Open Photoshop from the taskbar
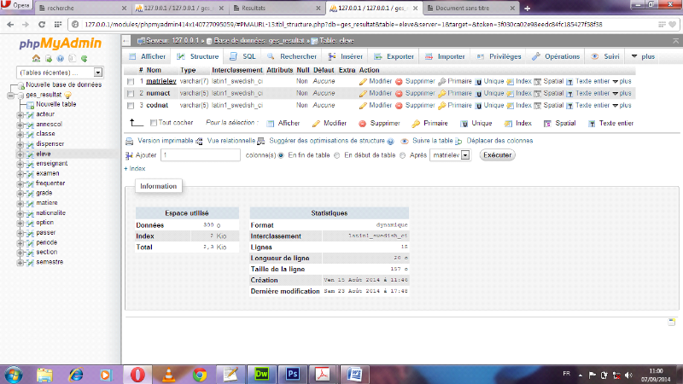Viewport: 683px width, 384px height. [x=293, y=375]
